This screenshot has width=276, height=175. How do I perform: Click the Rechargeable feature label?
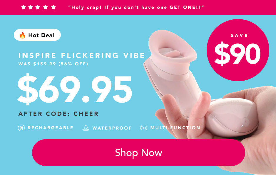(50, 128)
